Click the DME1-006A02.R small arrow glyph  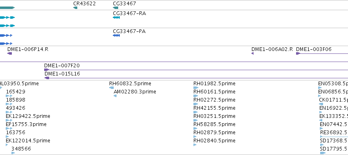[253, 53]
